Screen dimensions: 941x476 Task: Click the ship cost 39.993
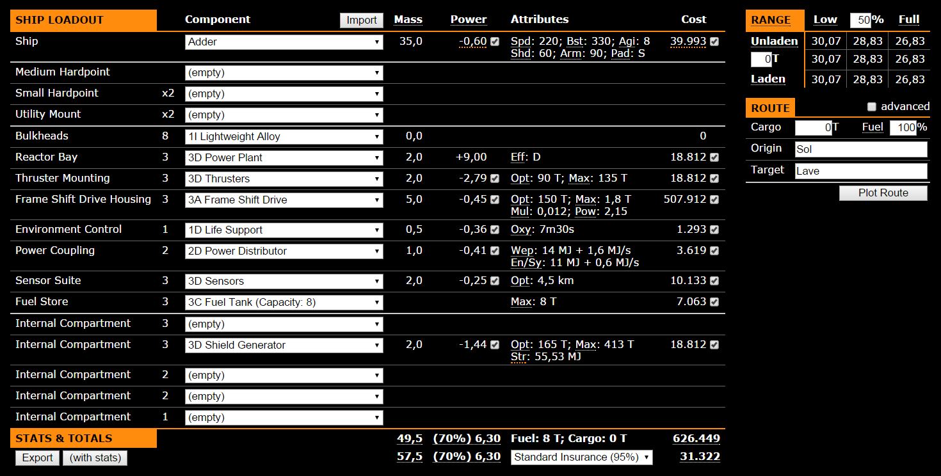[688, 42]
